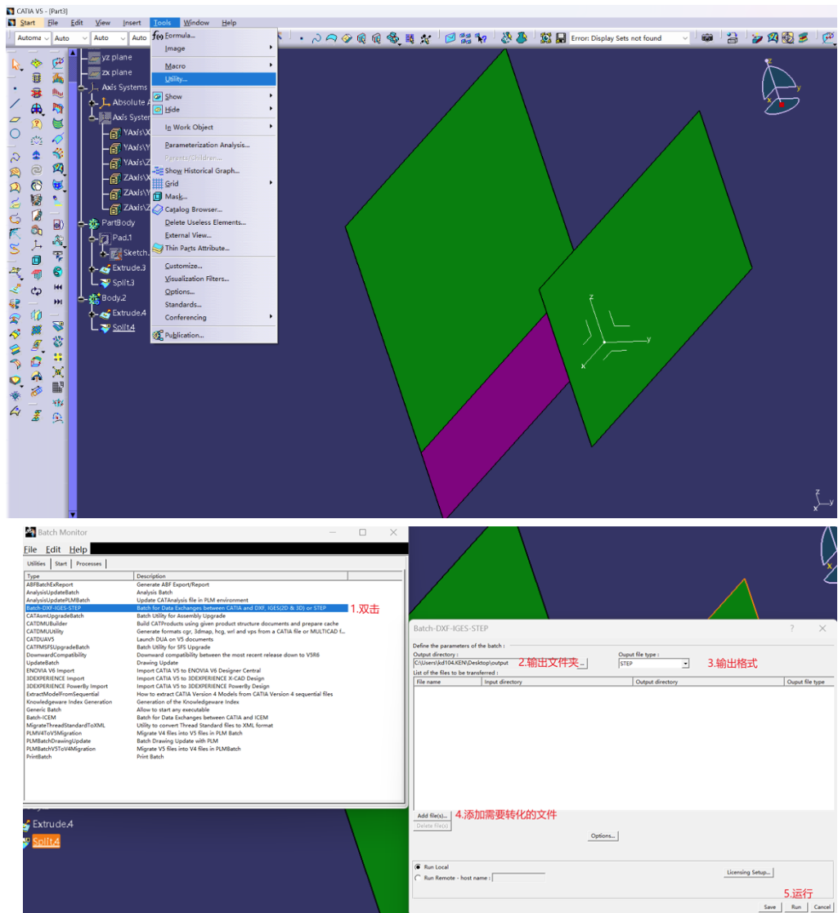838x913 pixels.
Task: Expand the Extrude.4 tree node
Action: pos(92,313)
